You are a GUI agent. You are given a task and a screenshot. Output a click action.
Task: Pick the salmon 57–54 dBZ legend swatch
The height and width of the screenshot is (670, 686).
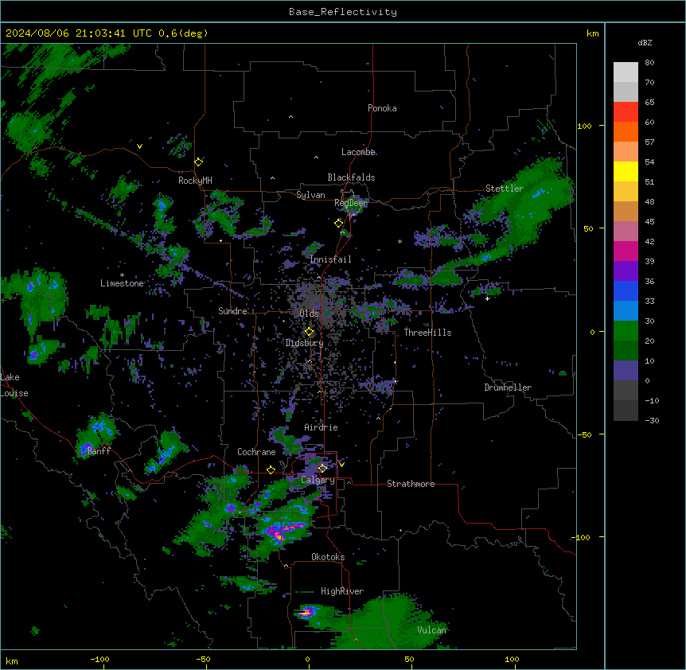626,152
